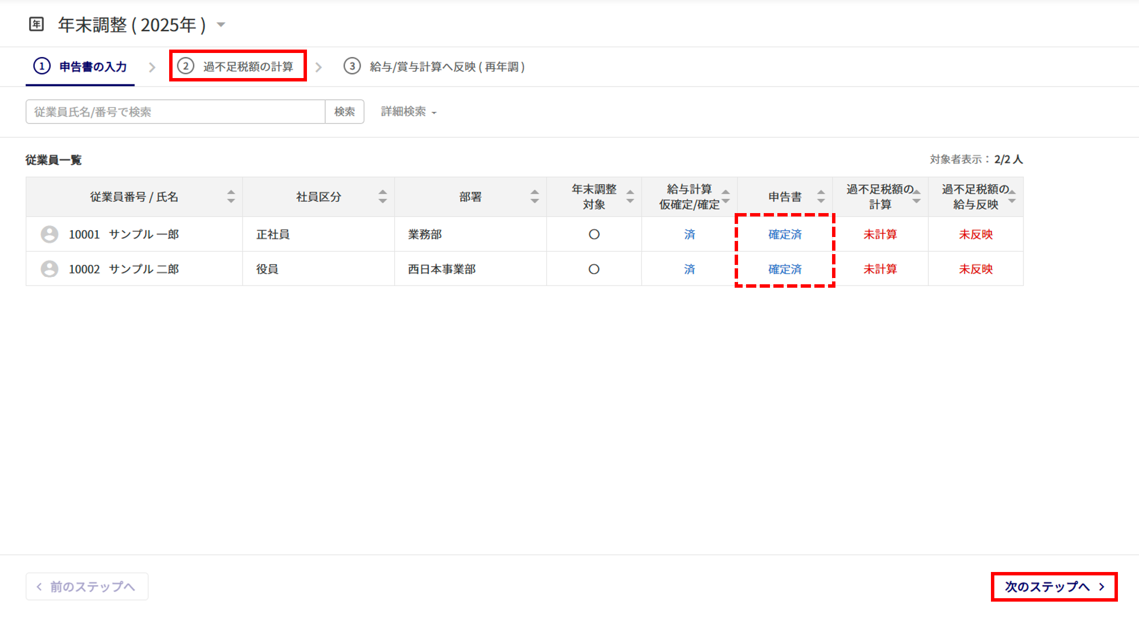Expand the 詳細検索 options
This screenshot has height=617, width=1139.
point(408,112)
